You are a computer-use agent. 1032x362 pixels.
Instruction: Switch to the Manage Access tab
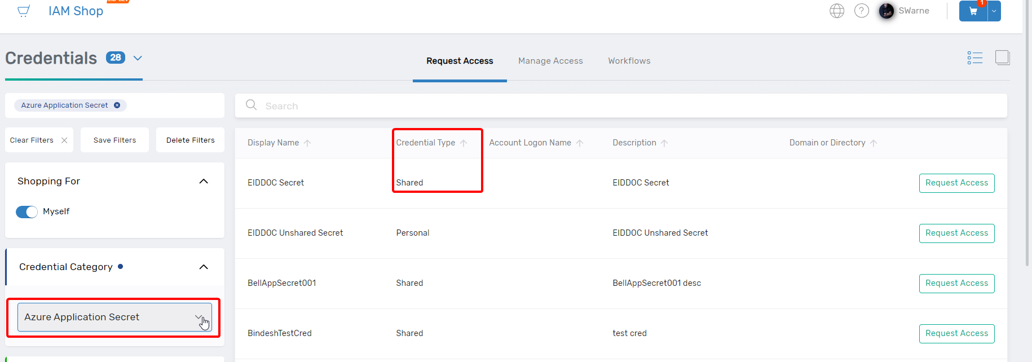click(x=550, y=61)
